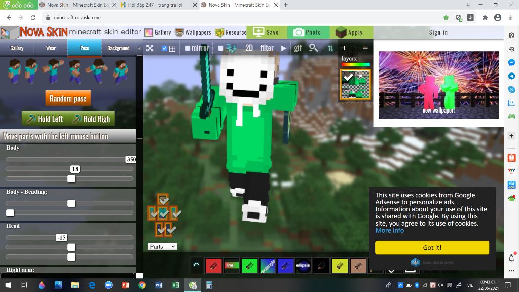Click the swap up-down arrows icon
This screenshot has height=292, width=519.
click(330, 48)
